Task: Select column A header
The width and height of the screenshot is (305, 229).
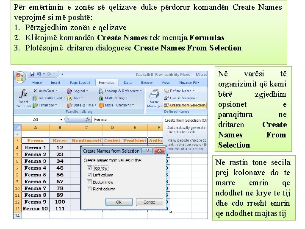Action: 36,128
